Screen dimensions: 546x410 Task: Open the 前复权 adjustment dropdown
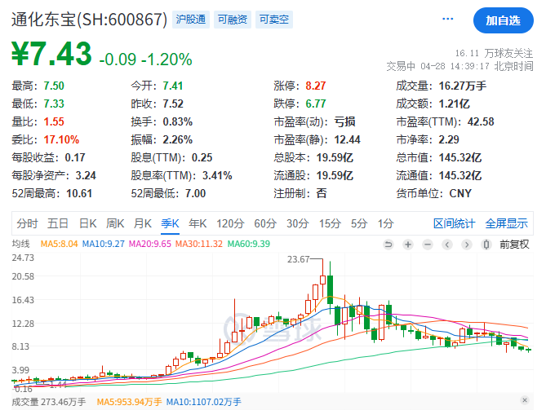coord(514,245)
